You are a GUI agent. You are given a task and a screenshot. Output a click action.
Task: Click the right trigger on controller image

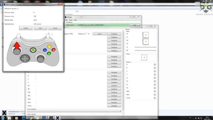48,36
